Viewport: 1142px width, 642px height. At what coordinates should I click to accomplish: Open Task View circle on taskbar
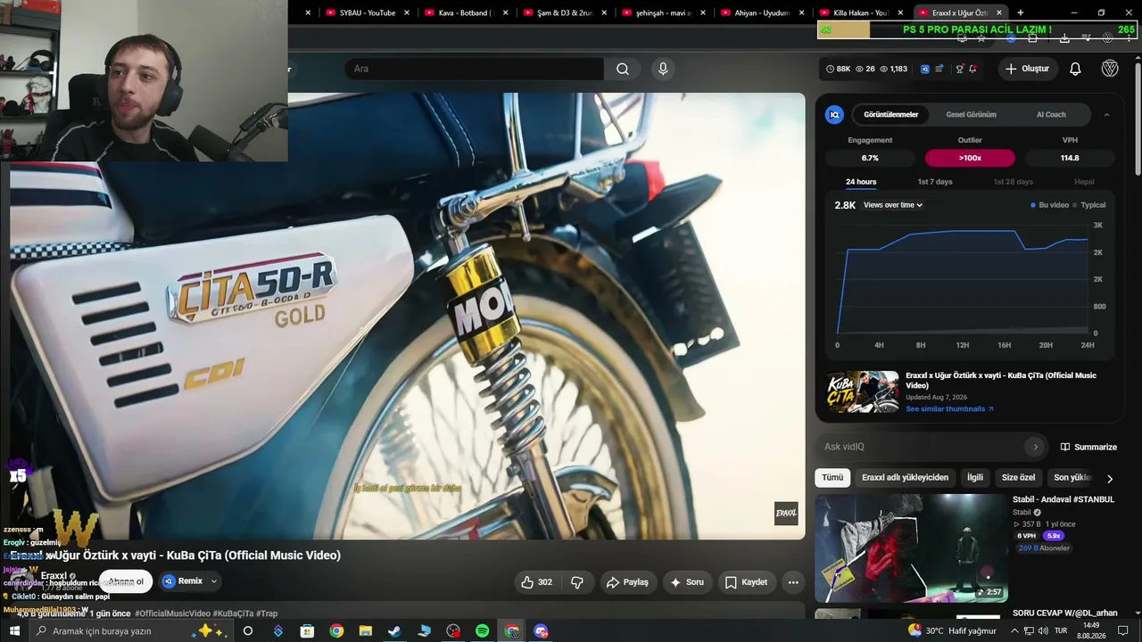pyautogui.click(x=248, y=631)
